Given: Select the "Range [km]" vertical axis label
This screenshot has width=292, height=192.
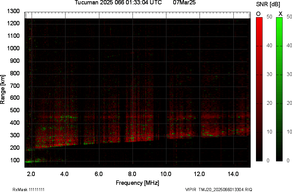Looking at the screenshot, I should (x=3, y=92).
